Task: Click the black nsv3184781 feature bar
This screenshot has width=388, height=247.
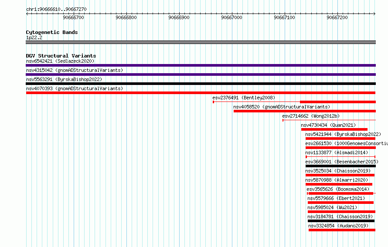Action: tap(341, 221)
